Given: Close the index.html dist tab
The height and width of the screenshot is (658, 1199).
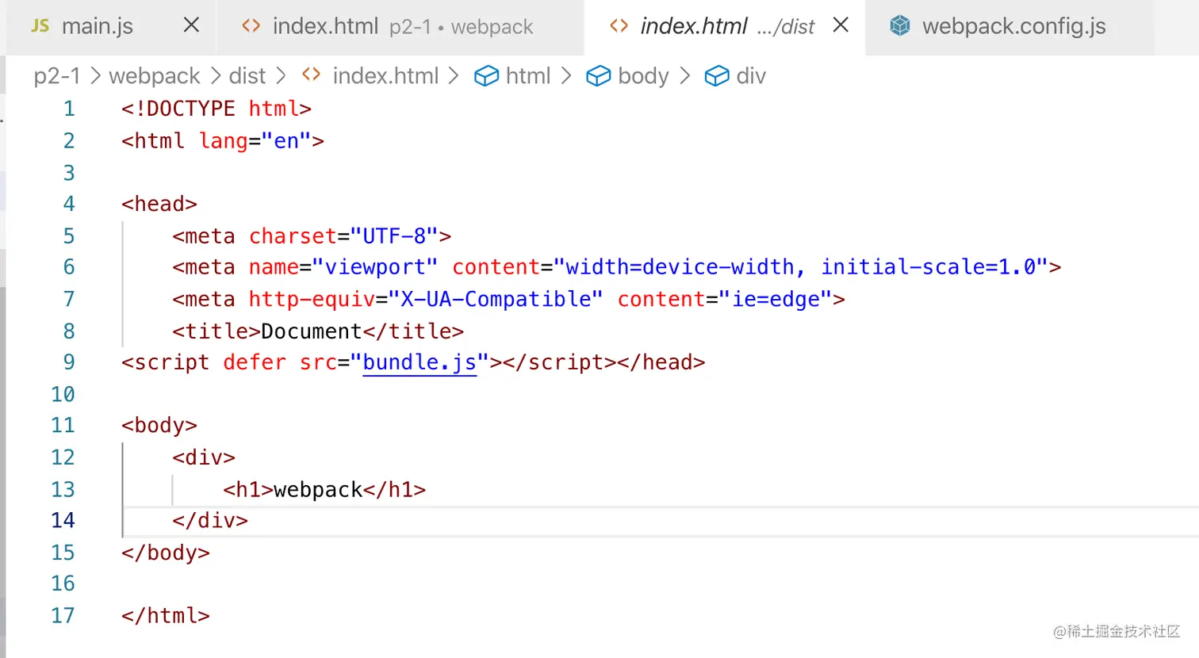Looking at the screenshot, I should coord(841,25).
